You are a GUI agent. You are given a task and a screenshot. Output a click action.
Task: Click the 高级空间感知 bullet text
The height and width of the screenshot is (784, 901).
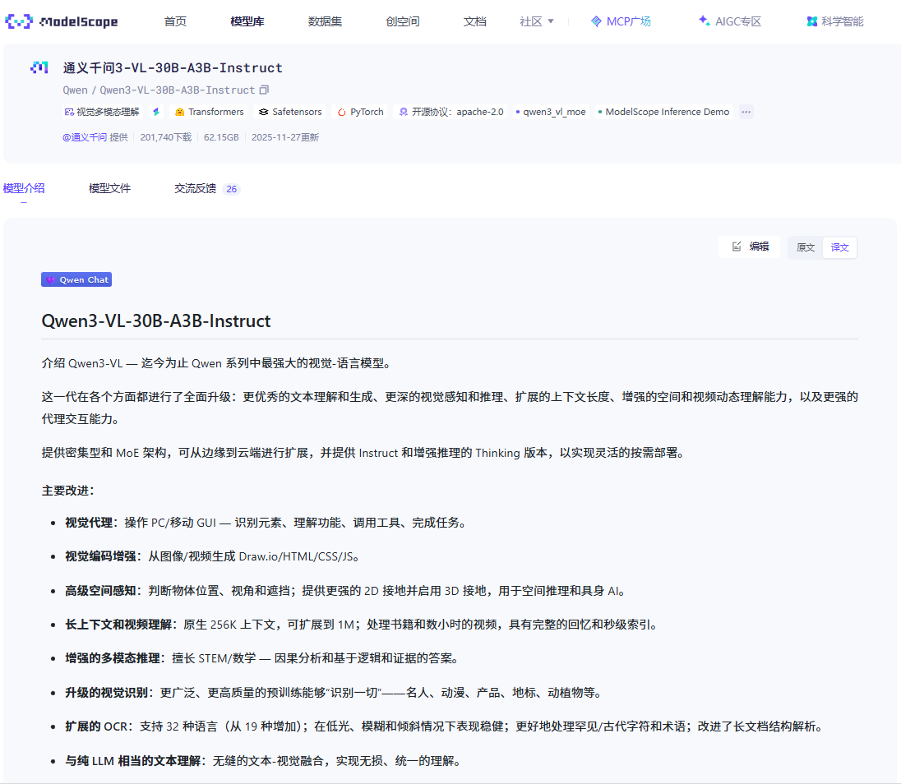pyautogui.click(x=344, y=591)
